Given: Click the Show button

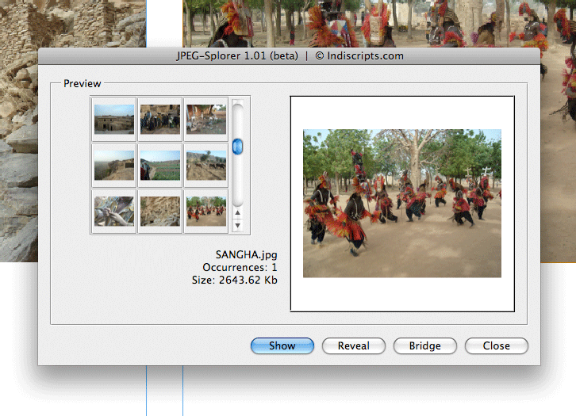Looking at the screenshot, I should click(282, 345).
